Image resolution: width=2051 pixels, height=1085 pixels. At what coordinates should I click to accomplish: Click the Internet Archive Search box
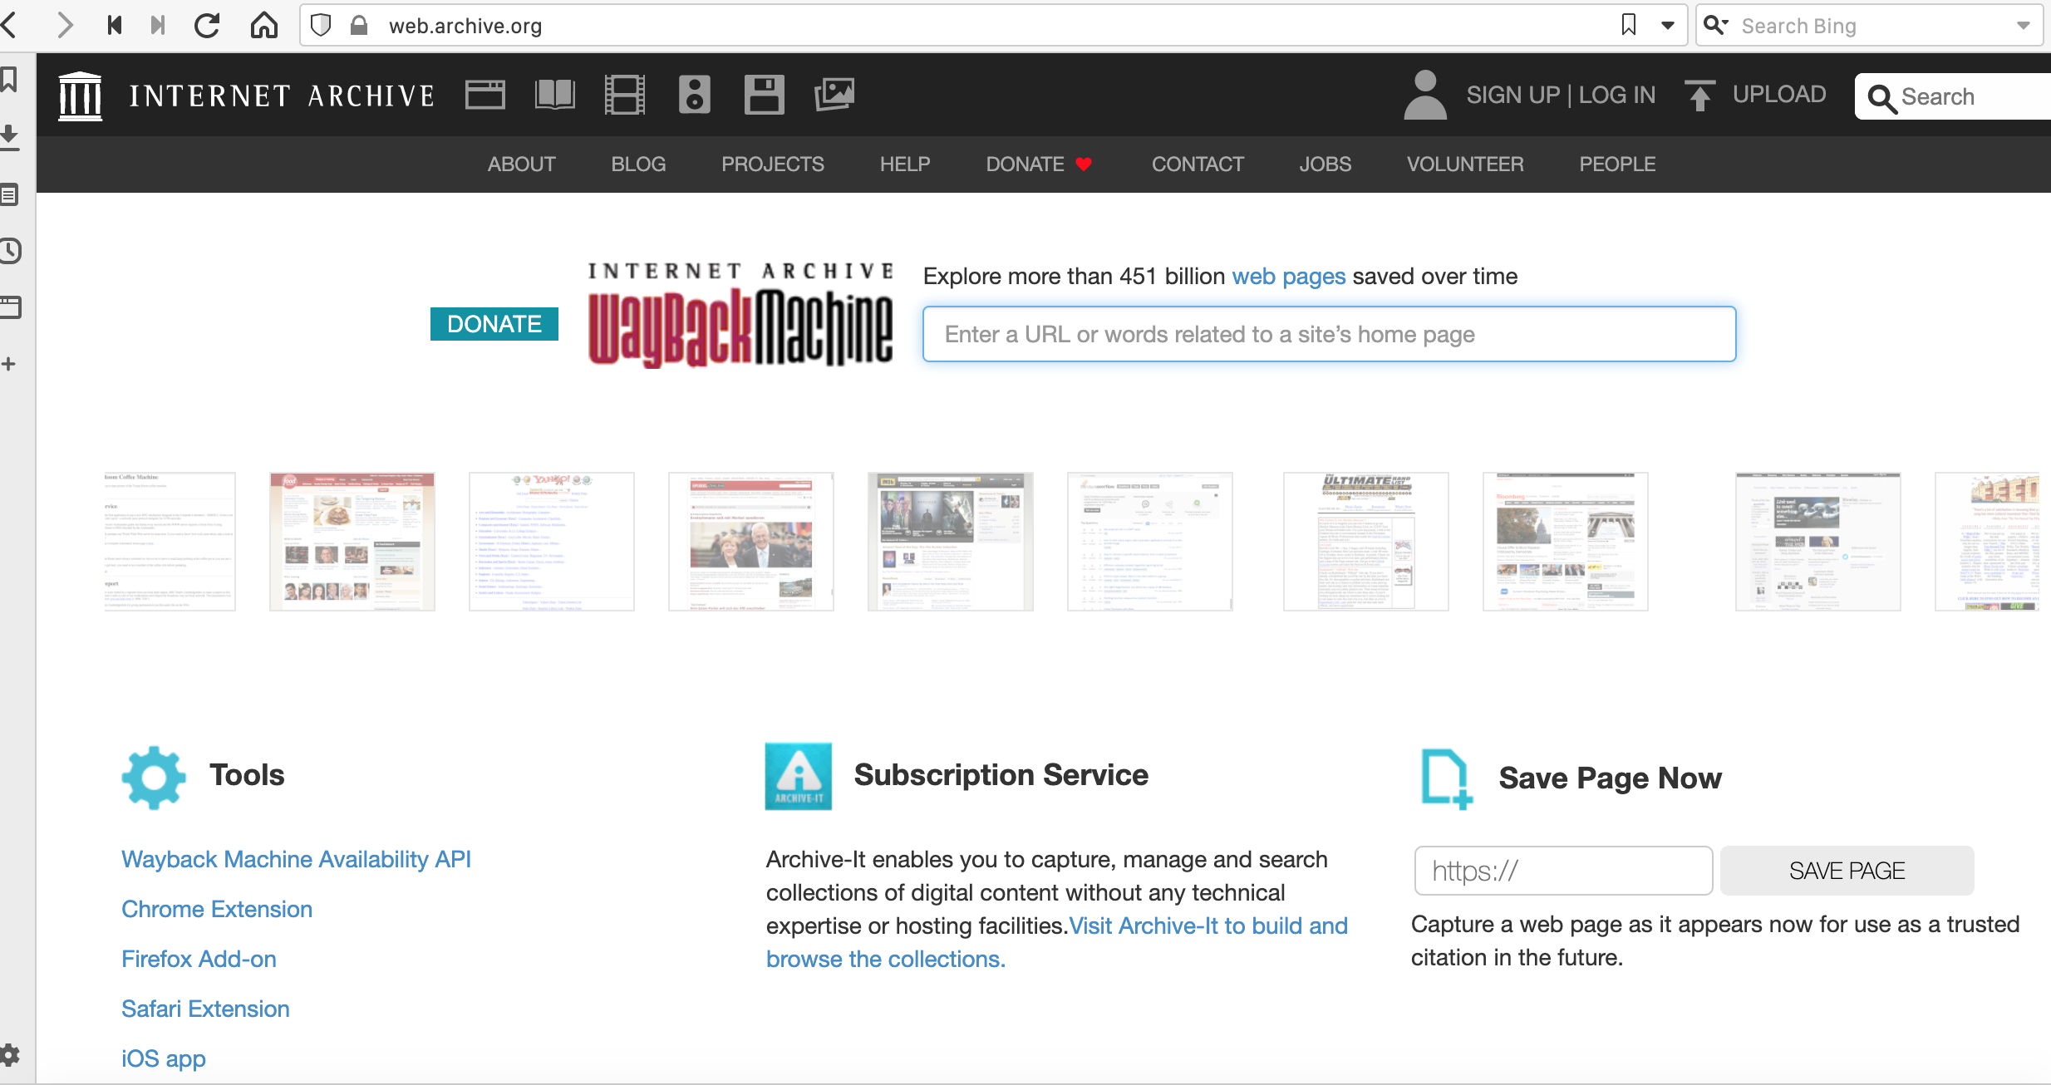click(x=1953, y=96)
